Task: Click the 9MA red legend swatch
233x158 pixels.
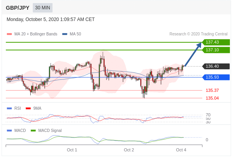Action: click(28, 108)
